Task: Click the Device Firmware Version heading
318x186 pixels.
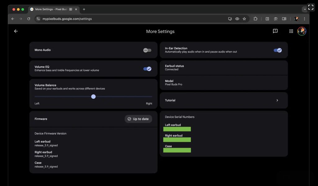Action: click(x=51, y=133)
